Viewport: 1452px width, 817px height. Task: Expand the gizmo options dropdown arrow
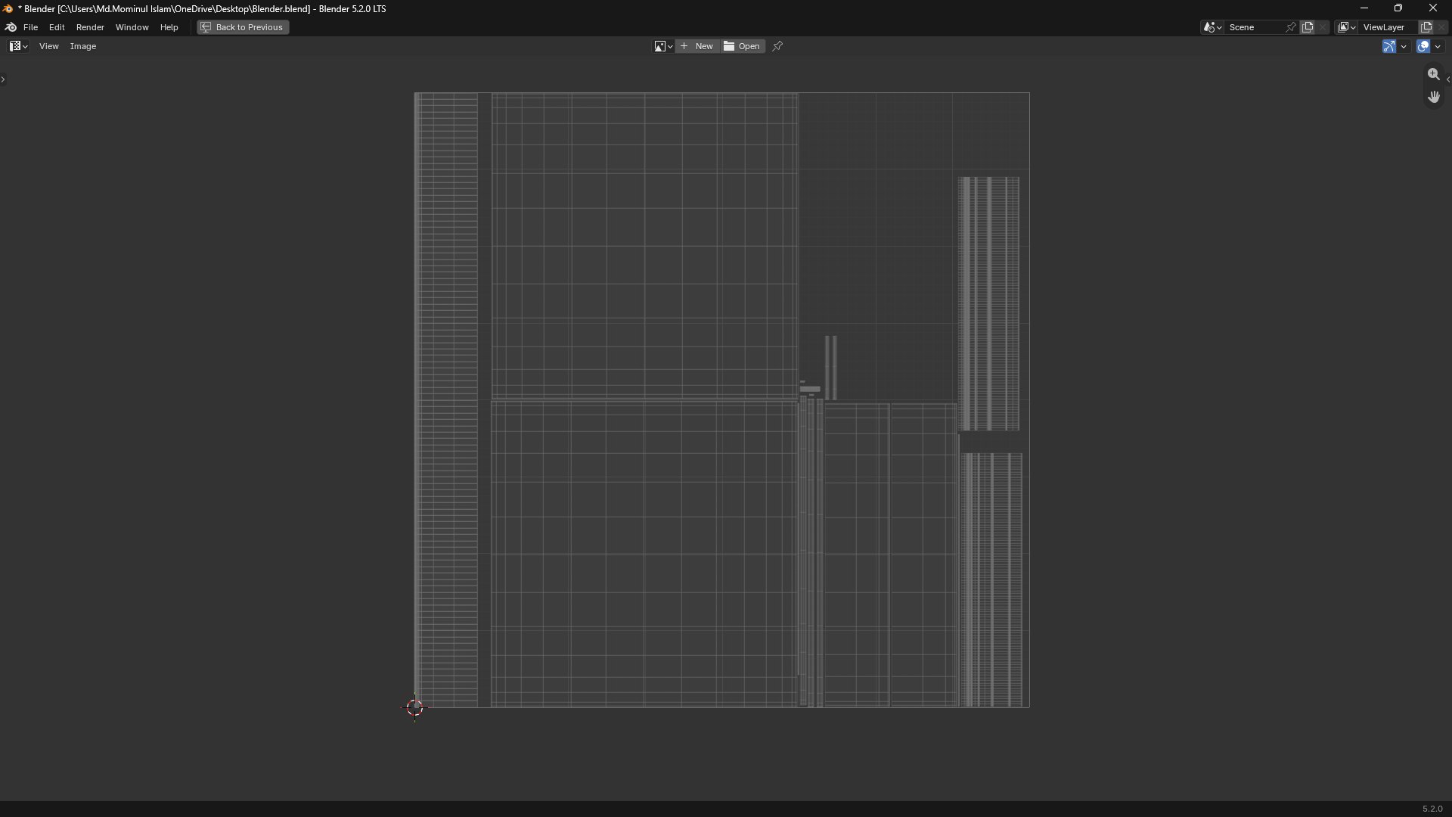(x=1404, y=46)
